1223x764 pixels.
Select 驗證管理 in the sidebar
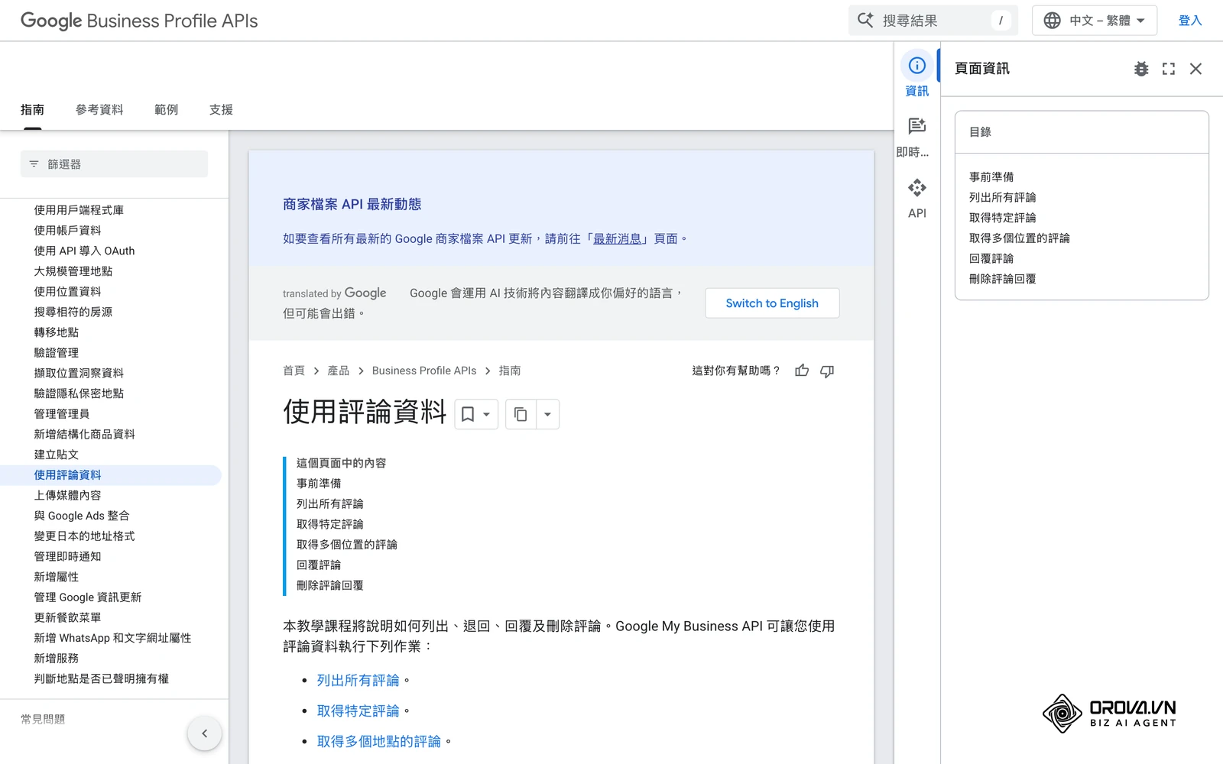pyautogui.click(x=57, y=353)
